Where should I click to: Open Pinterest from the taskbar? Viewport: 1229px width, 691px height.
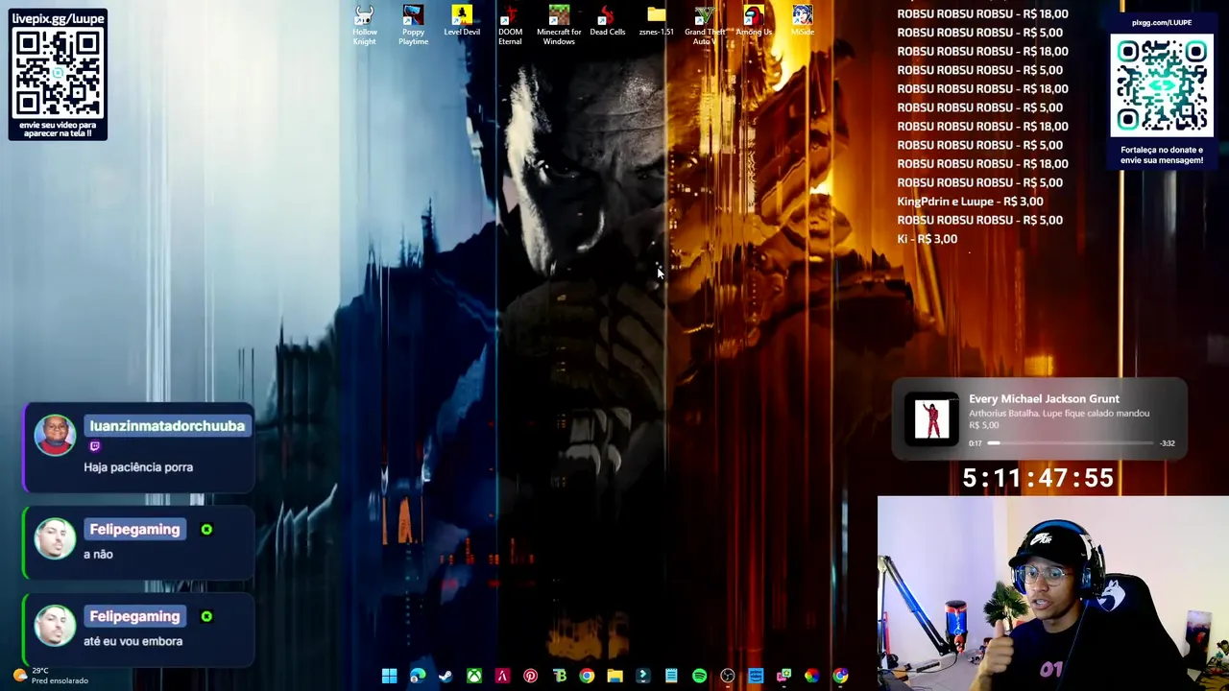[x=530, y=676]
